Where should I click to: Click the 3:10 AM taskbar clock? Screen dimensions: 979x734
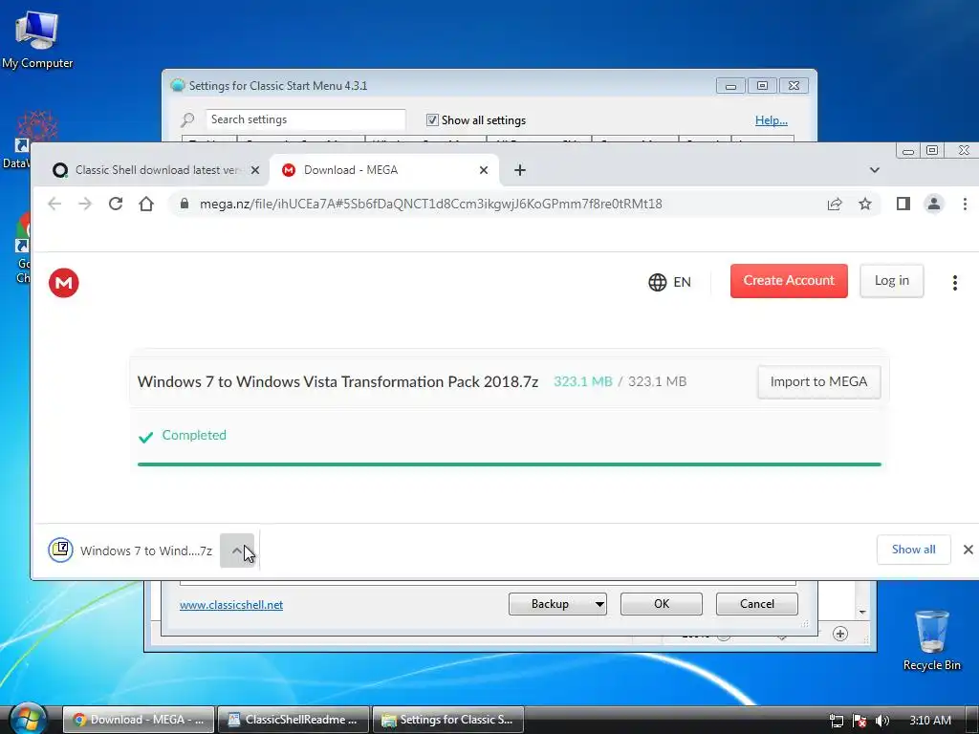[930, 721]
